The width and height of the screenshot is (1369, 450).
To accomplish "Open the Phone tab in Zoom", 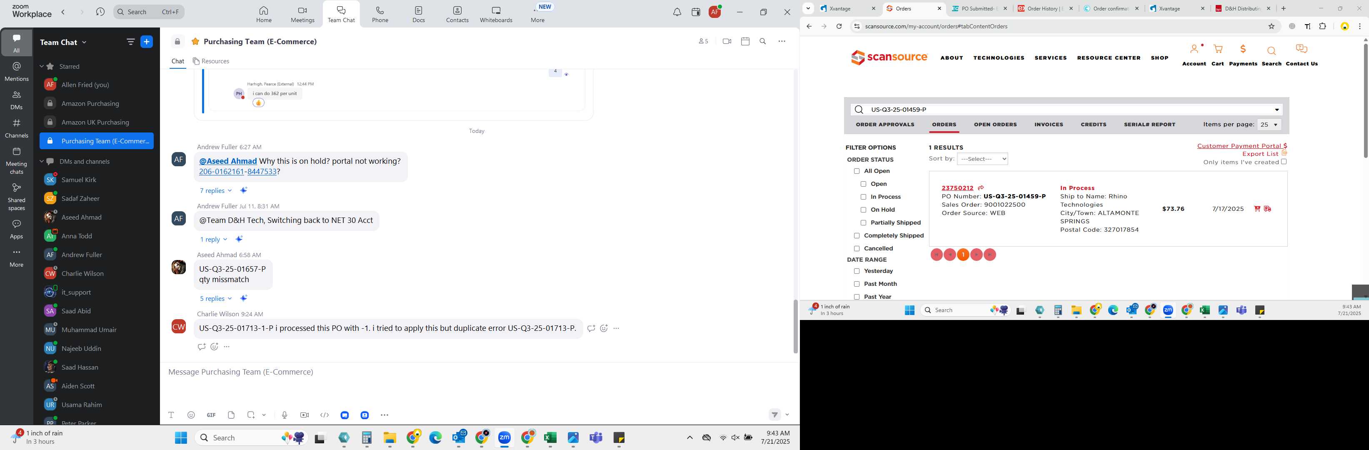I will point(380,14).
